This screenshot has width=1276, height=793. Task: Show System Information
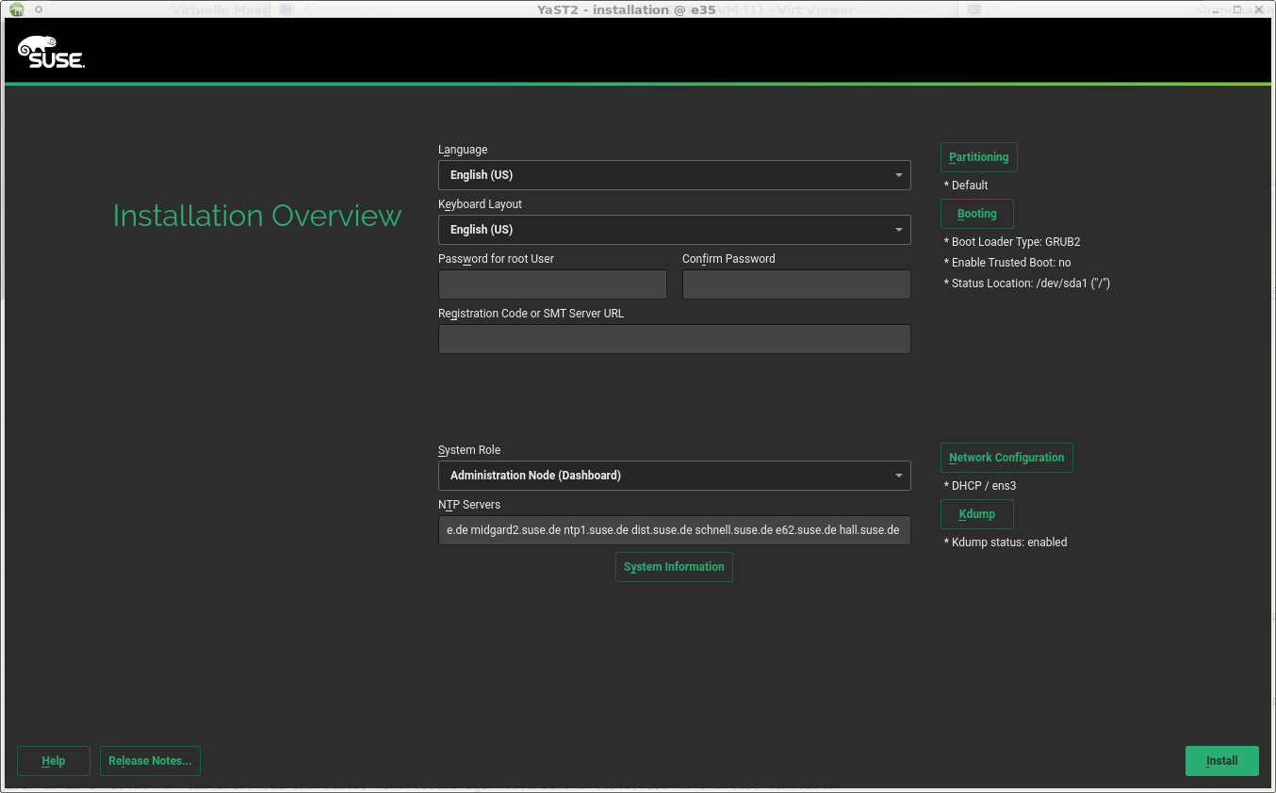tap(674, 567)
